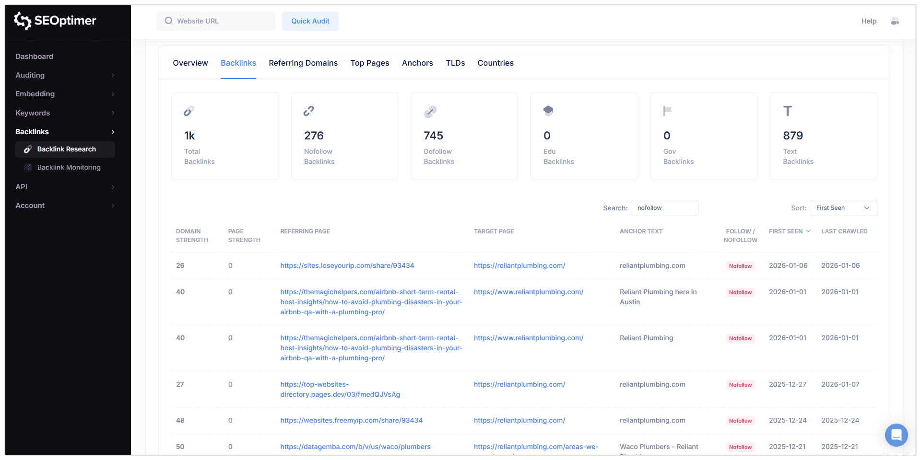Click the Gov Backlinks flag icon
Screen dimensions: 921x460
(x=667, y=111)
